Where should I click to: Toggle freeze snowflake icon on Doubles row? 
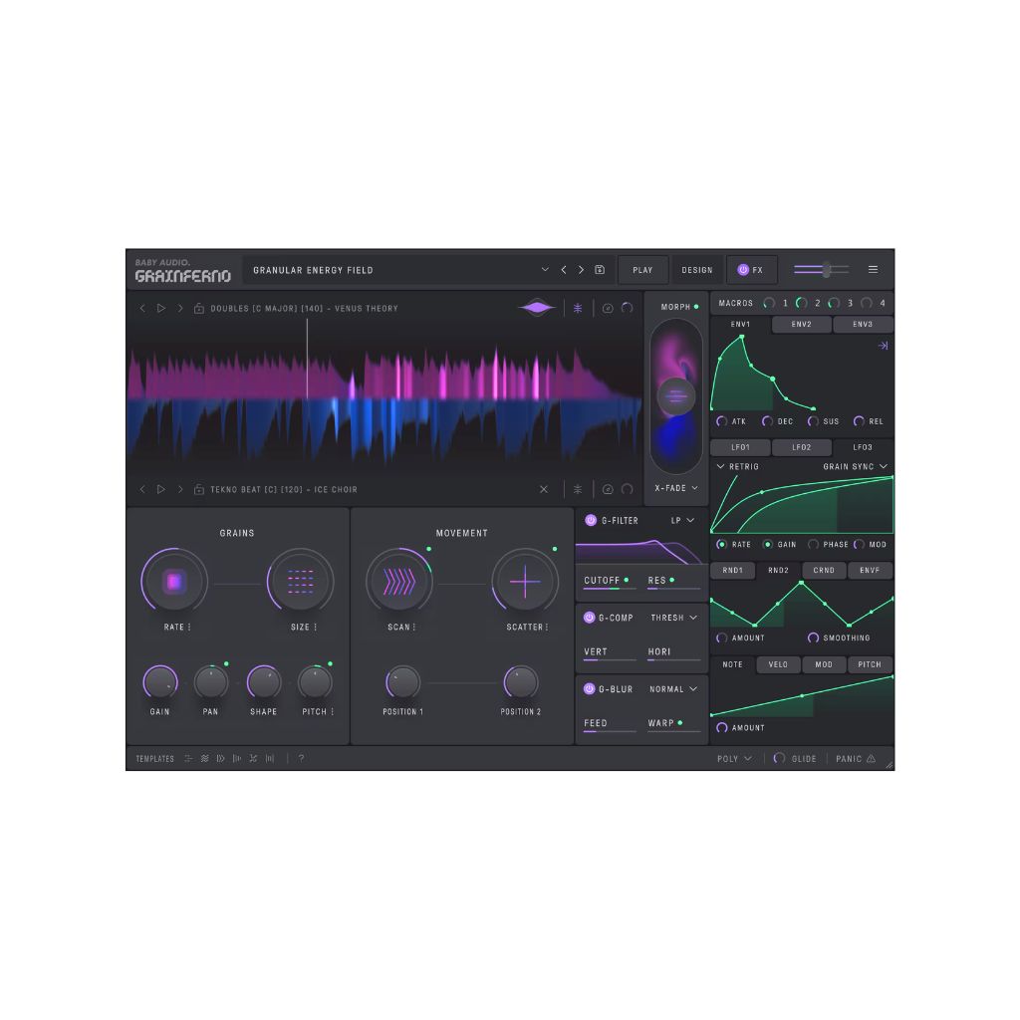578,309
